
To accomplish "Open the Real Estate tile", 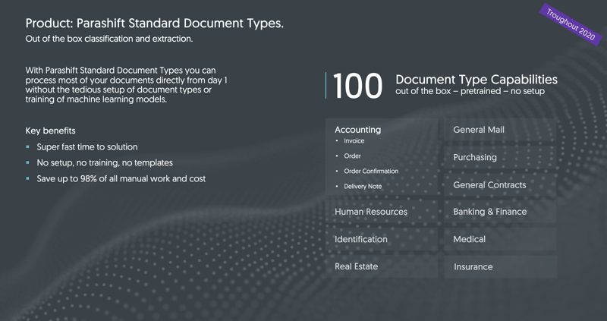I will tap(382, 266).
